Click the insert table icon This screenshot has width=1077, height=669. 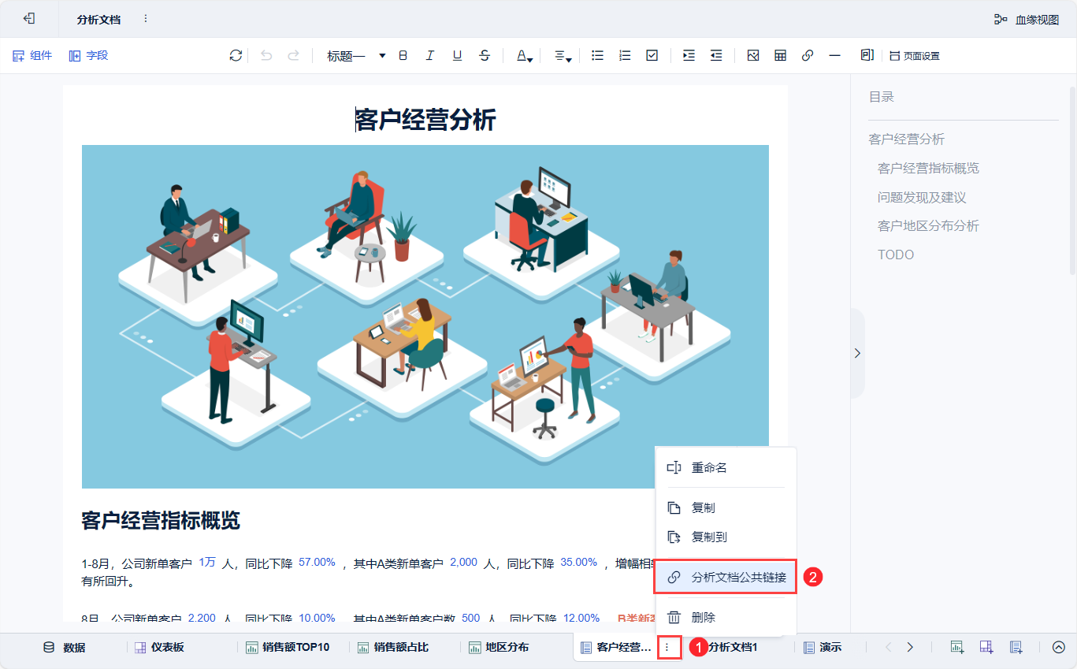[780, 55]
